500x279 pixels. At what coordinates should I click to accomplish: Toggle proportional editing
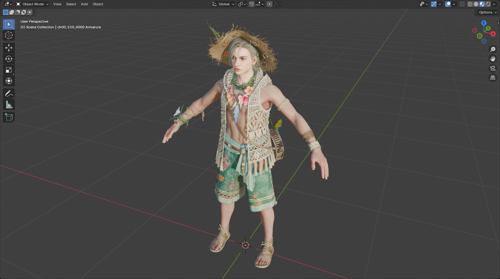pos(270,4)
